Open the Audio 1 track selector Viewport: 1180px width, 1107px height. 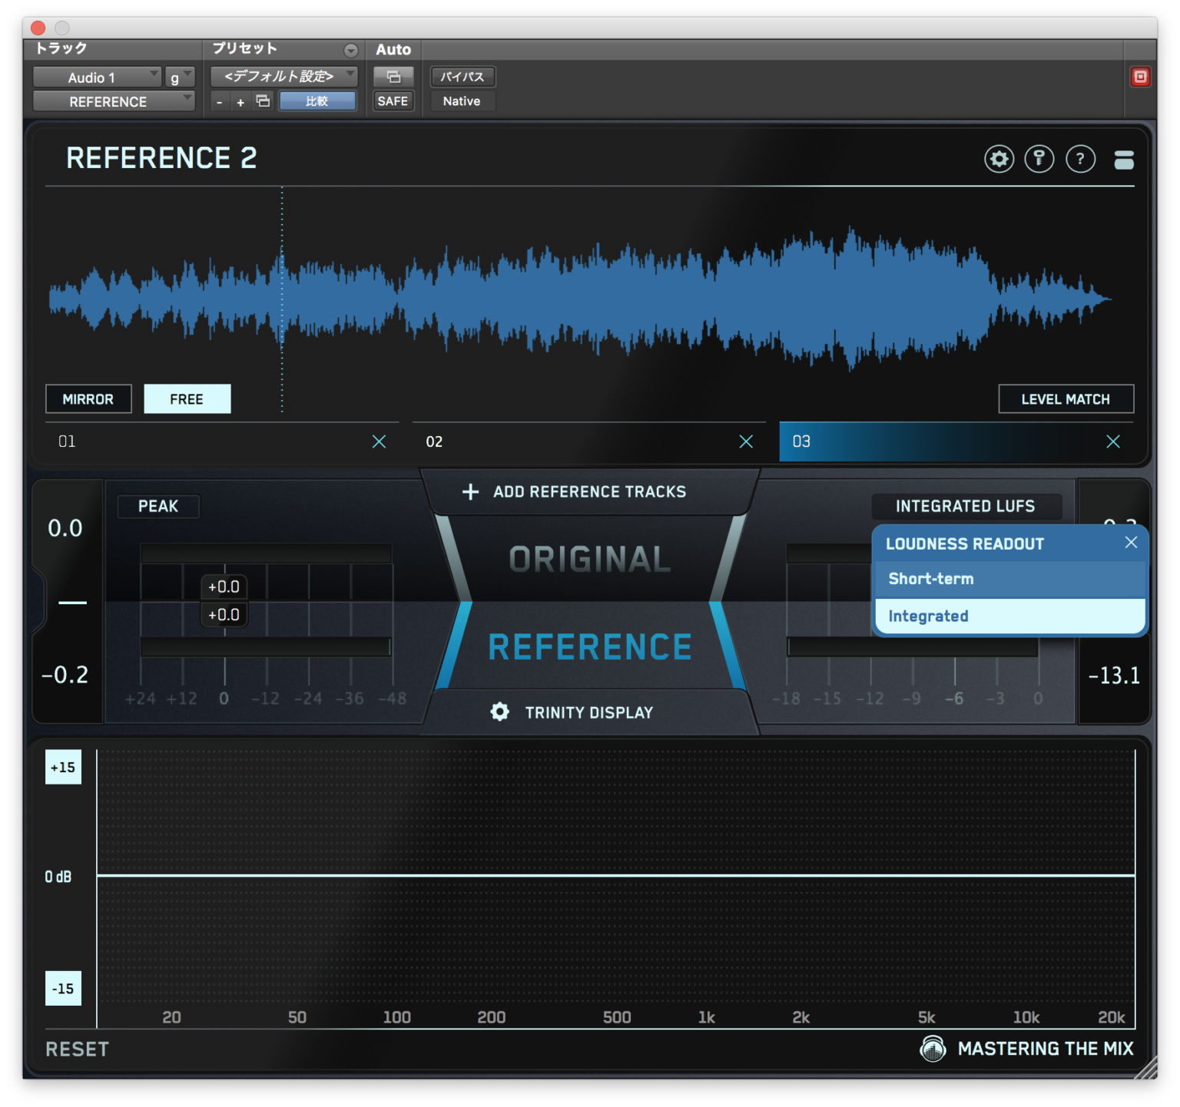point(97,77)
